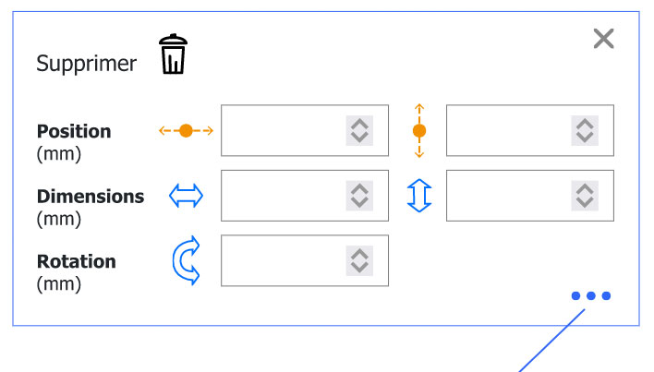654x372 pixels.
Task: Click the vertical position stepper arrows
Action: [584, 130]
